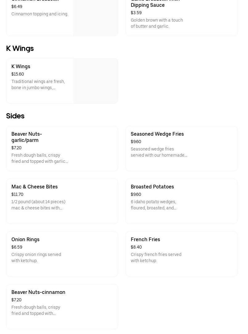Click the Sides section heading

[x=15, y=116]
